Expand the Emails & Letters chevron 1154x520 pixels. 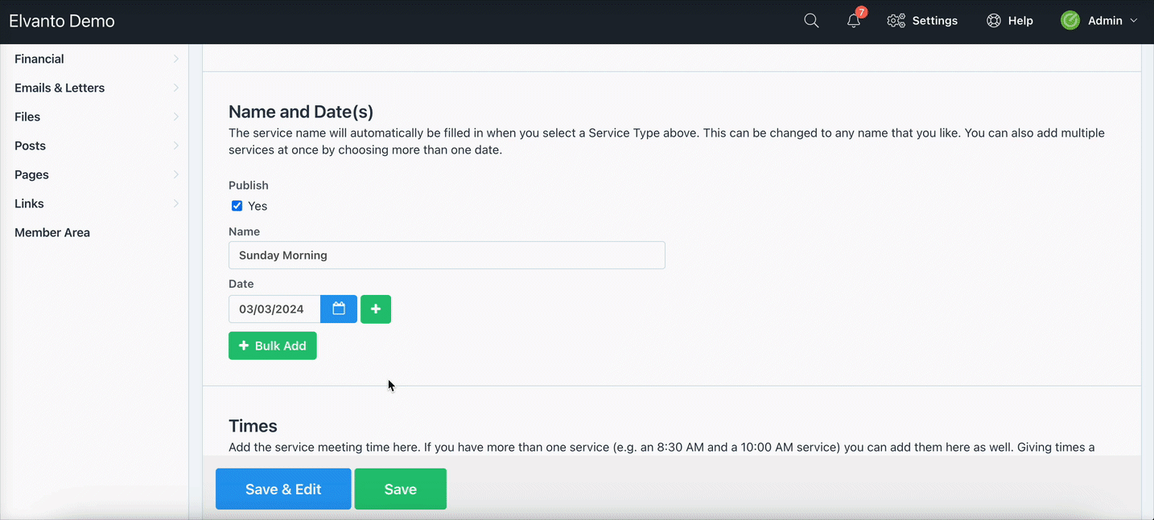pyautogui.click(x=176, y=88)
